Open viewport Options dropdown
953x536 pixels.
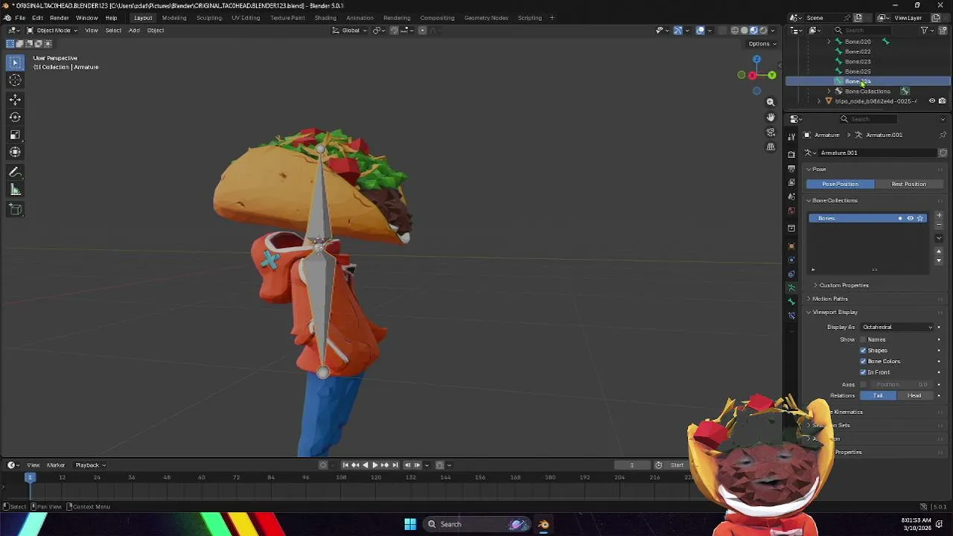(x=761, y=43)
